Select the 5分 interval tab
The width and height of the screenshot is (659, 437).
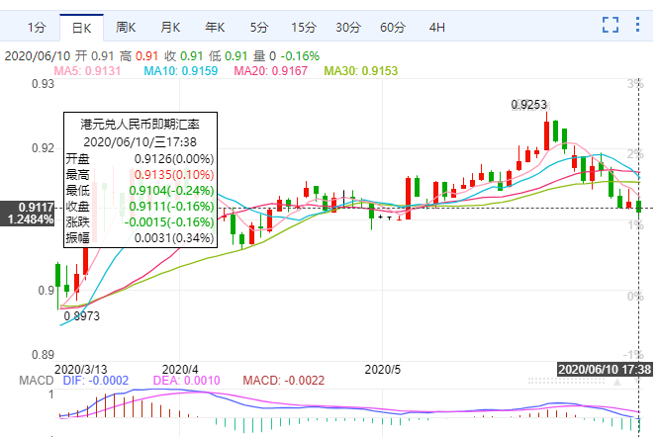(x=258, y=26)
